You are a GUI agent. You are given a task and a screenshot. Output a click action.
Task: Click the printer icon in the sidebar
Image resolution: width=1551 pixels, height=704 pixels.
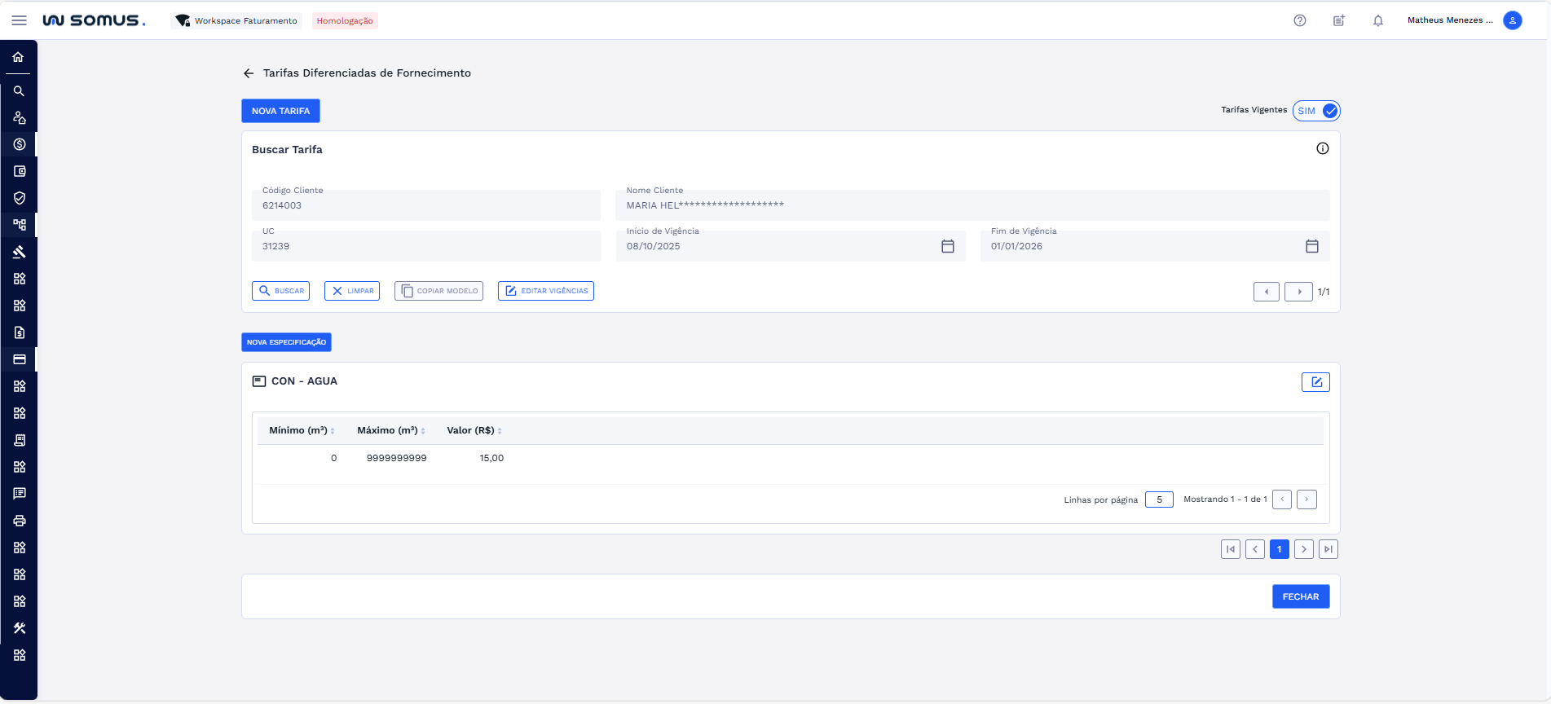click(20, 521)
